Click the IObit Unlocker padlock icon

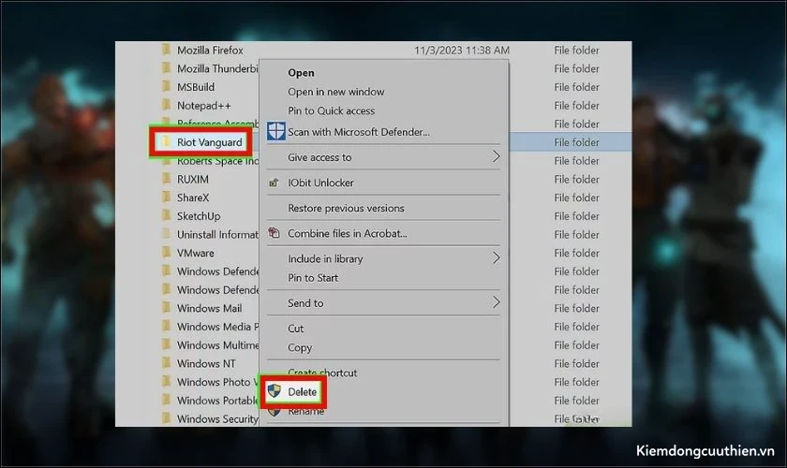click(x=274, y=183)
